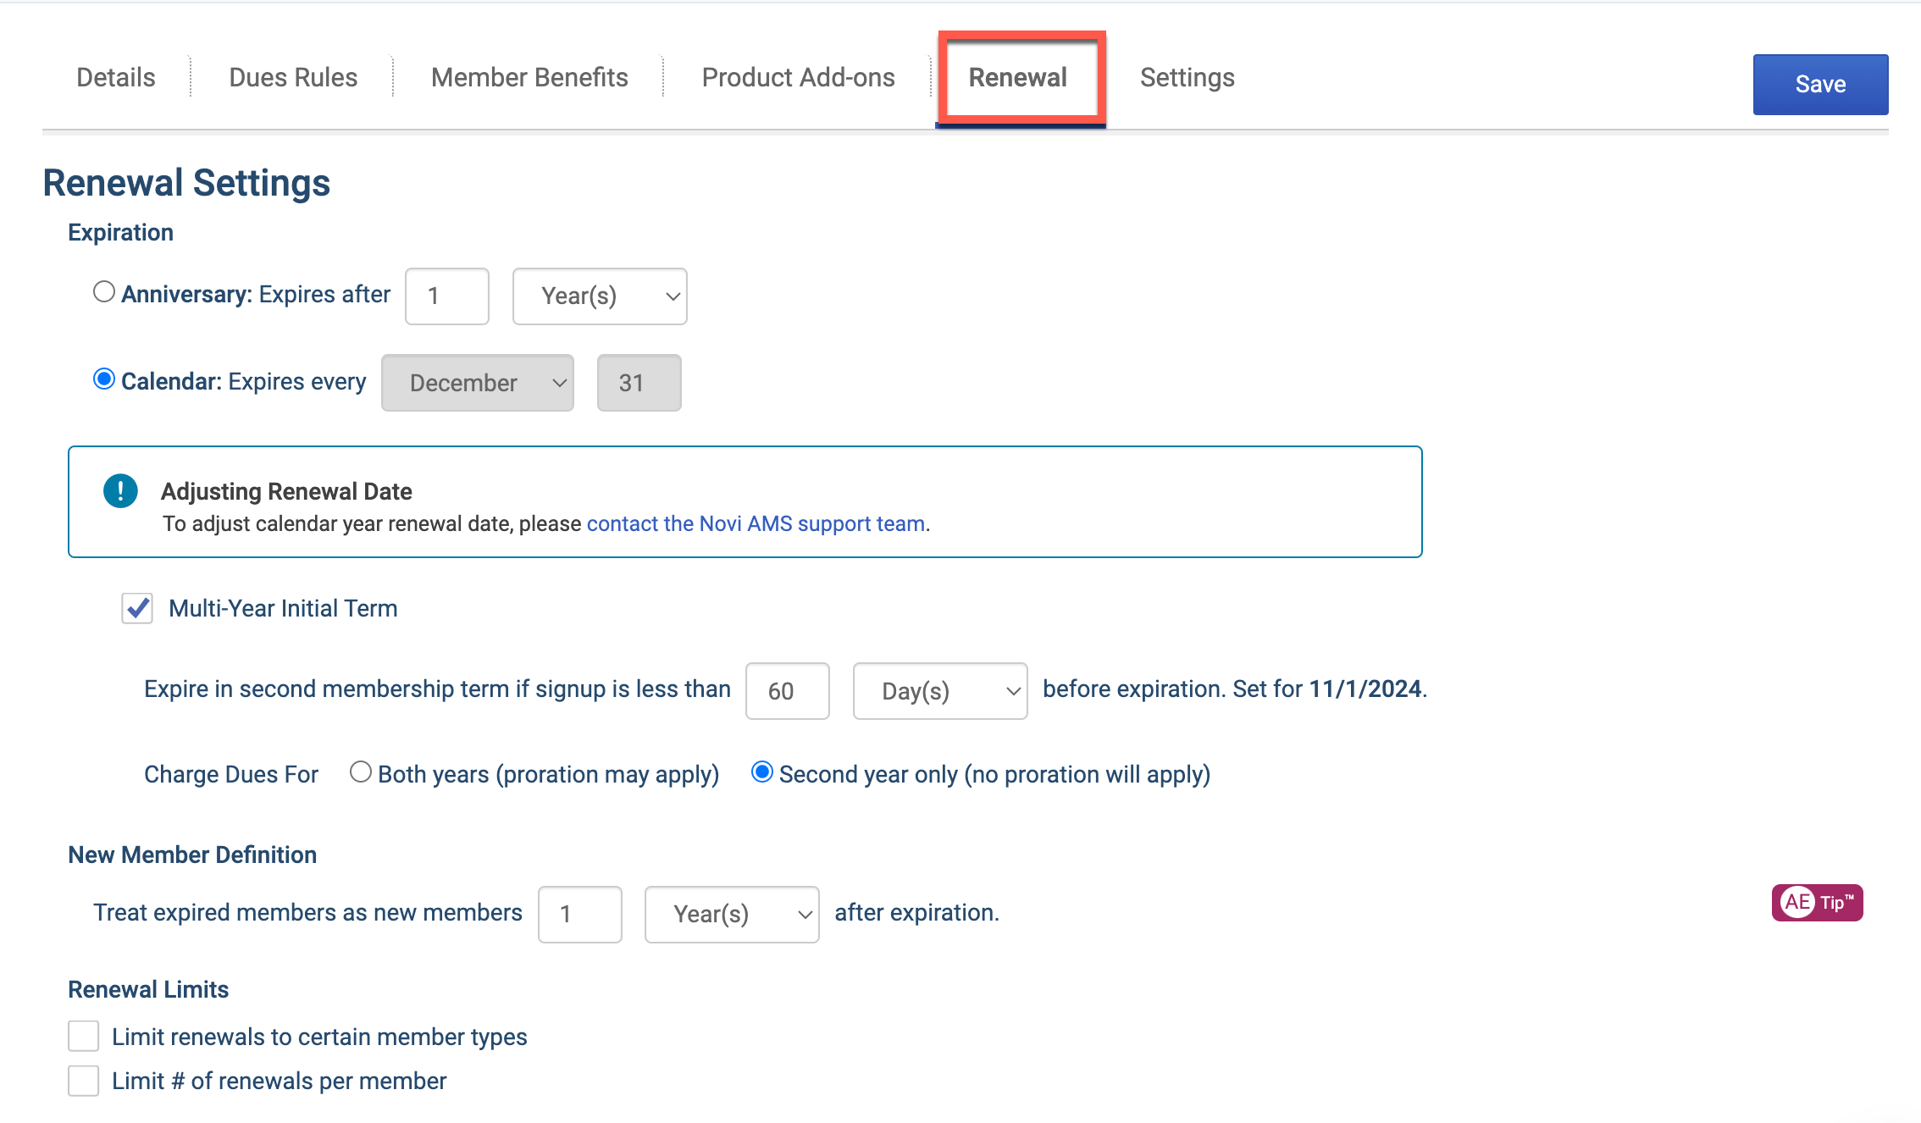This screenshot has height=1123, width=1921.
Task: Switch to the Dues Rules tab
Action: pos(293,77)
